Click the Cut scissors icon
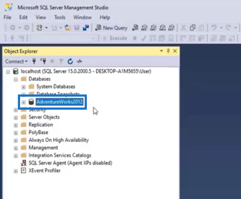This screenshot has width=241, height=199. point(183,28)
